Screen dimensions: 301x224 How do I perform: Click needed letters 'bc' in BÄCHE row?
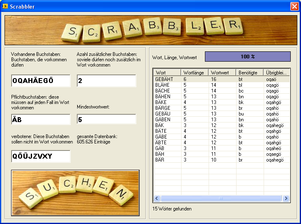[x=241, y=91]
